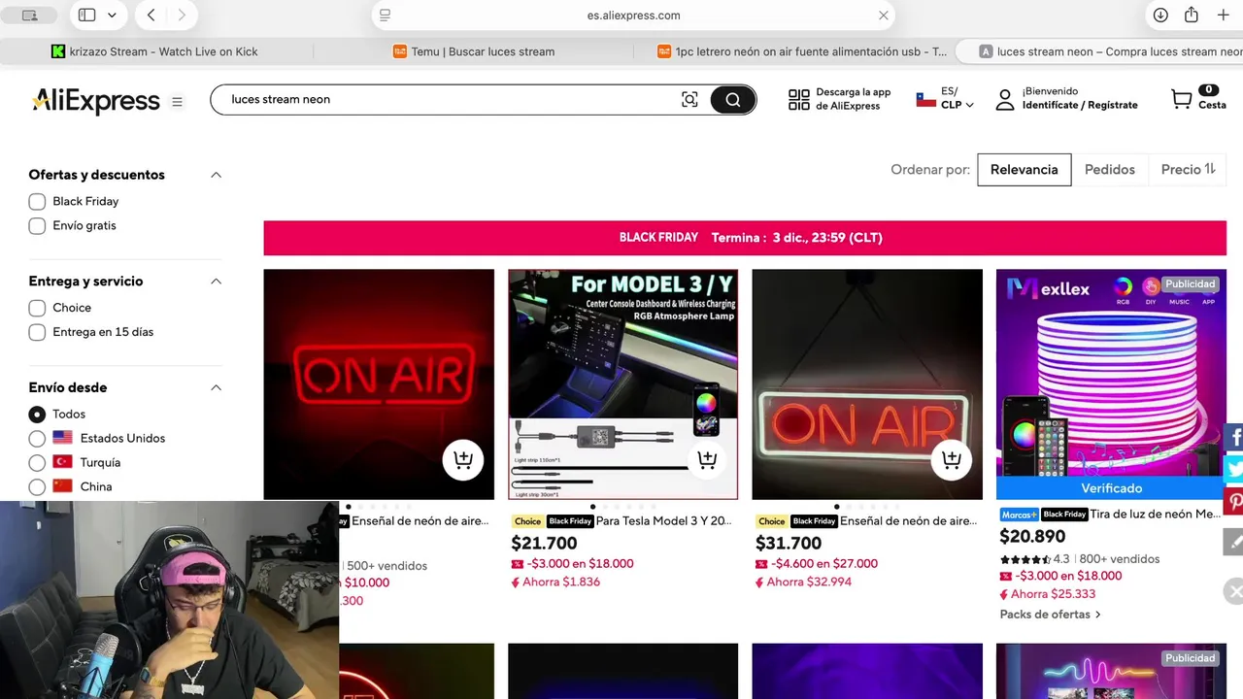Check the Choice filter
The height and width of the screenshot is (699, 1243).
coord(37,308)
